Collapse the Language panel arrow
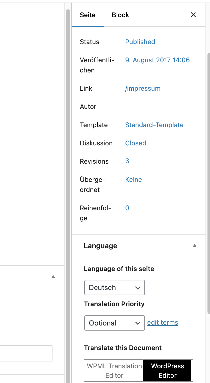 [x=194, y=246]
